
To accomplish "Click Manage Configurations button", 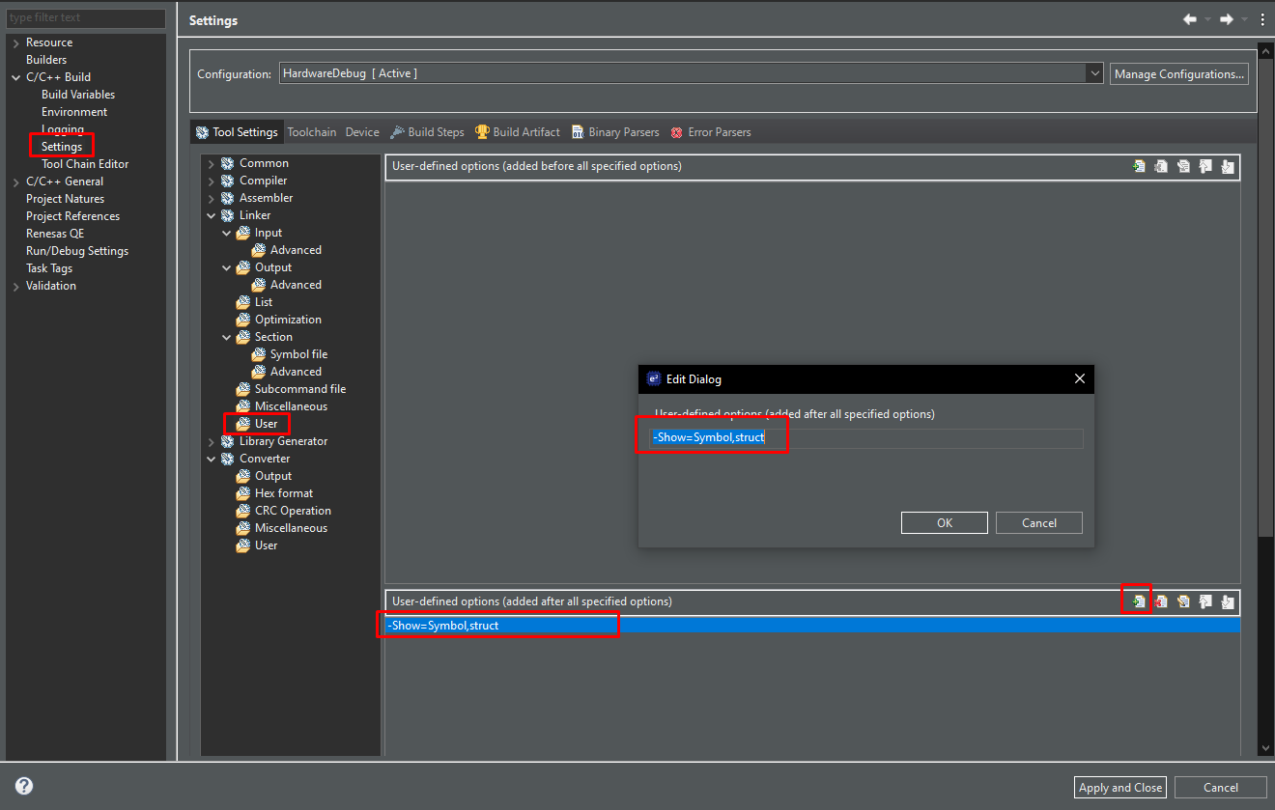I will (x=1178, y=74).
